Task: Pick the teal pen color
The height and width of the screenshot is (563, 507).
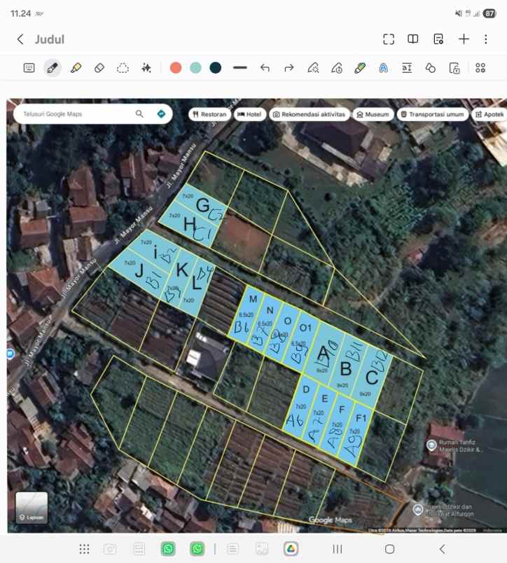Action: pyautogui.click(x=195, y=67)
